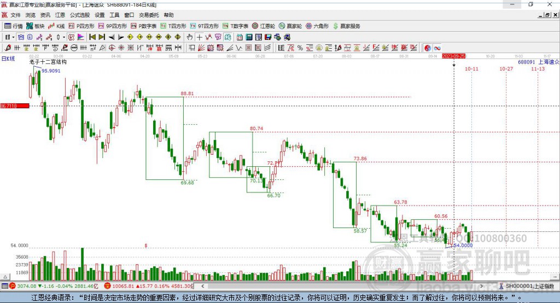Open the T数字表 time number table
The width and height of the screenshot is (560, 303).
click(235, 26)
